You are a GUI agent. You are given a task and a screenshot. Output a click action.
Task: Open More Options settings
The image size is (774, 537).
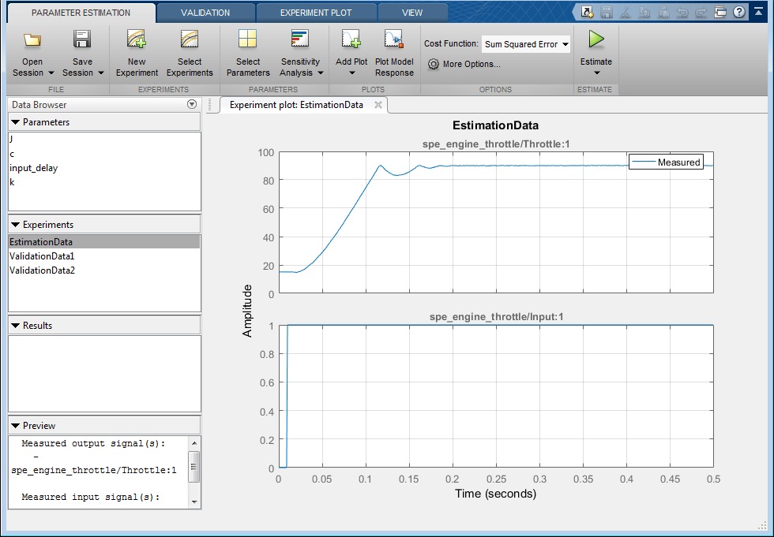[x=464, y=64]
